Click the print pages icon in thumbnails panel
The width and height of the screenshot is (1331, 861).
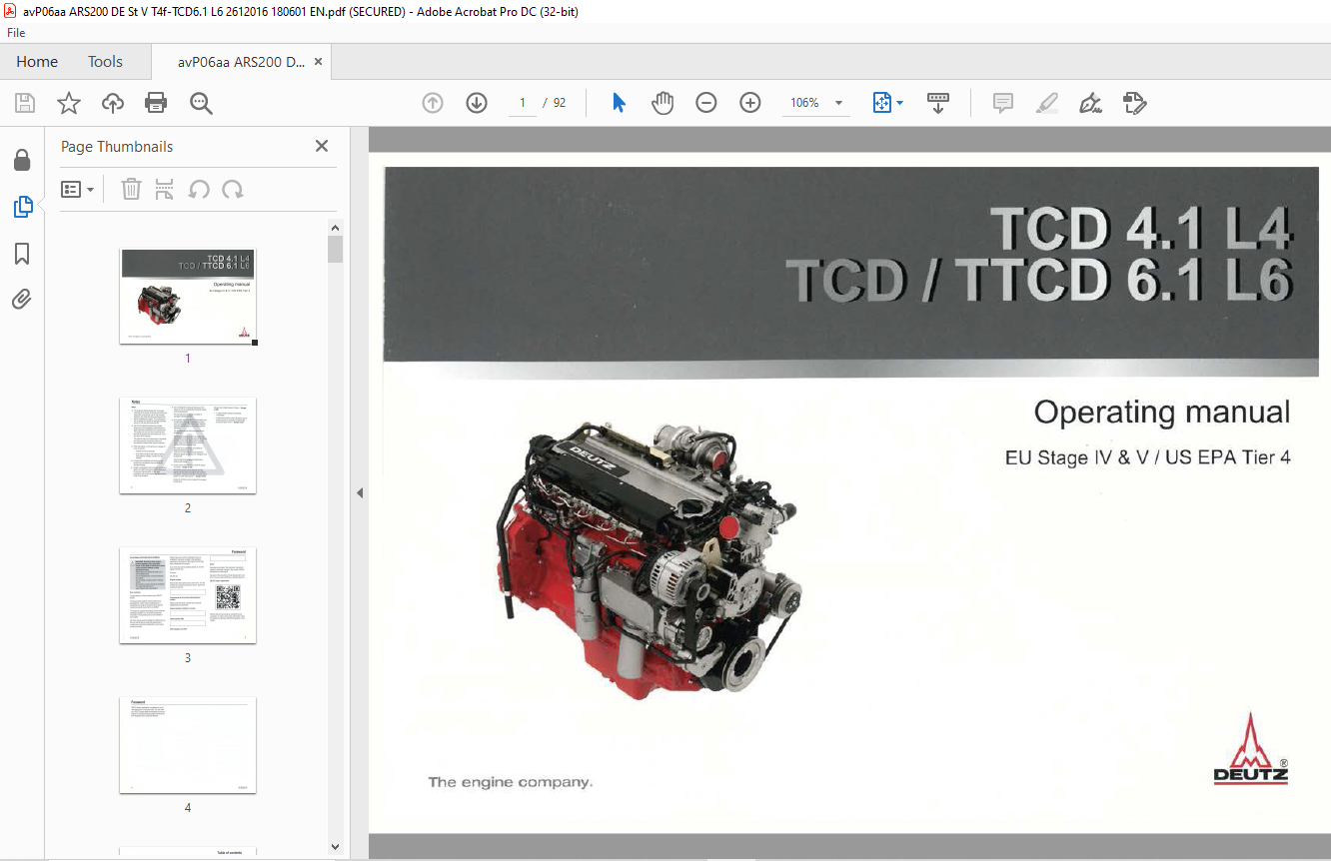point(165,189)
